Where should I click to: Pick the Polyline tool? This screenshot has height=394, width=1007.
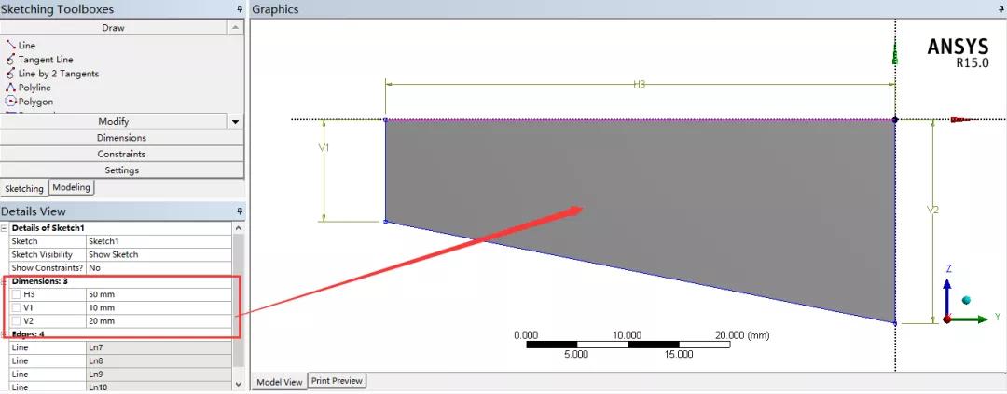(28, 88)
